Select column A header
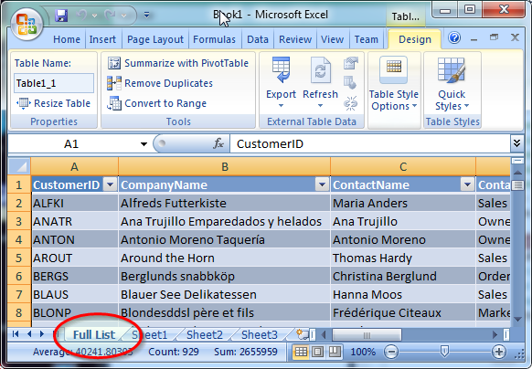 [74, 166]
